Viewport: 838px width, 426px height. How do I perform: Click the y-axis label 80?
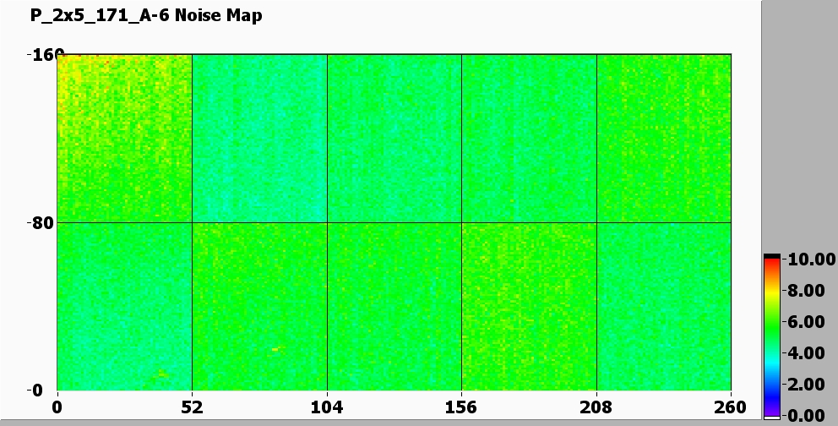[x=41, y=223]
